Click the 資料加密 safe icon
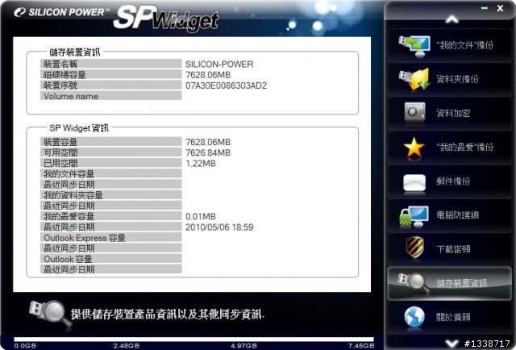 [414, 113]
